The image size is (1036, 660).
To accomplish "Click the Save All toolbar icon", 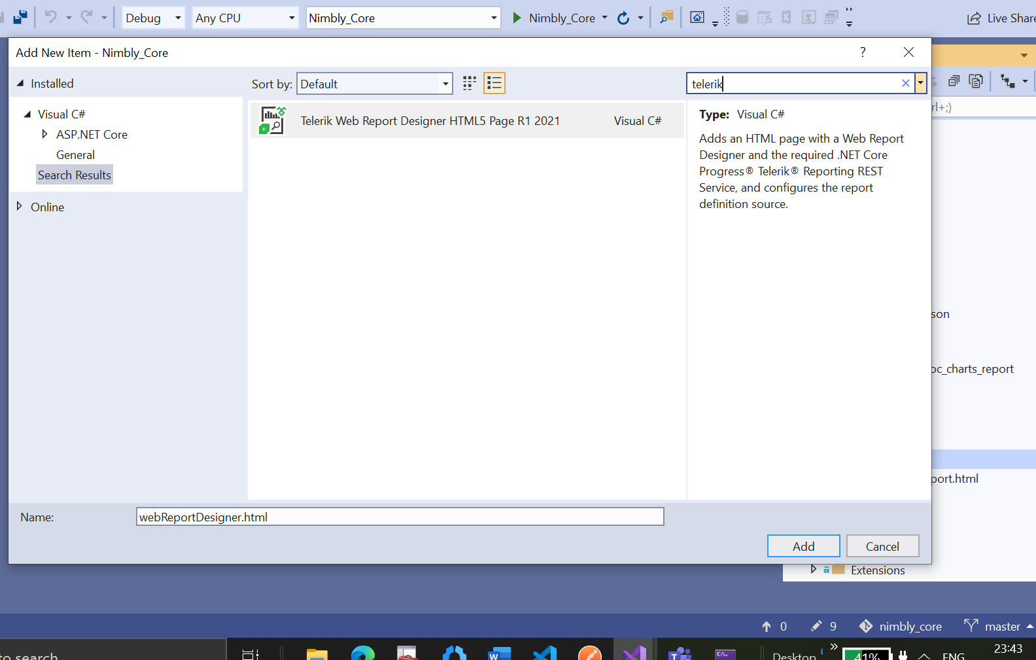I will click(x=20, y=17).
